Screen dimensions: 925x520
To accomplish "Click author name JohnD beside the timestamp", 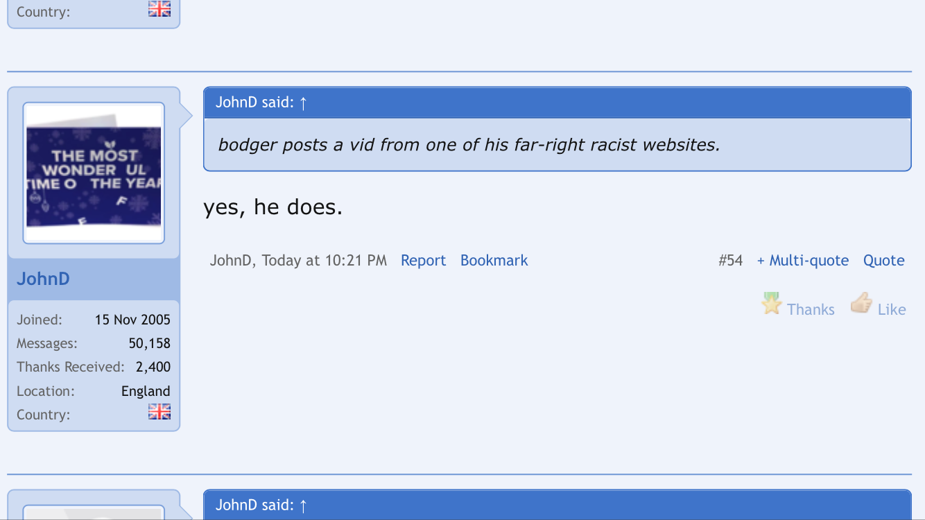I will 231,261.
